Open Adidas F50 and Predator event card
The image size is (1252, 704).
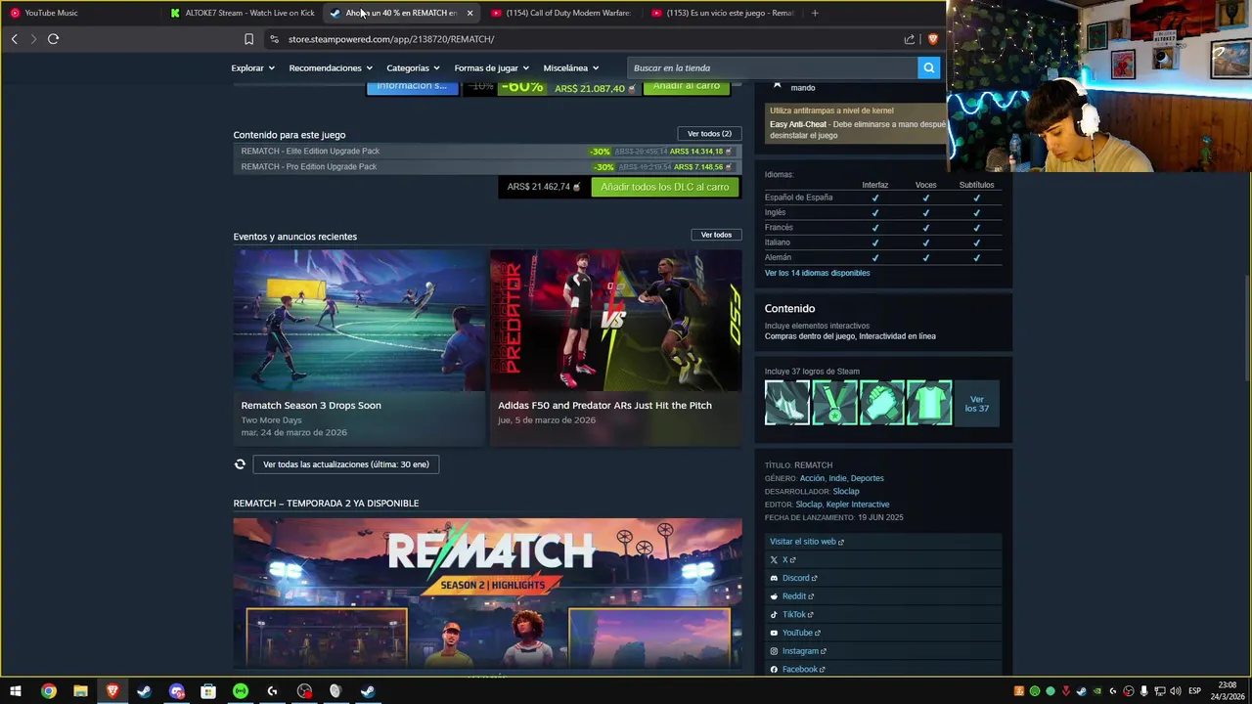[615, 347]
